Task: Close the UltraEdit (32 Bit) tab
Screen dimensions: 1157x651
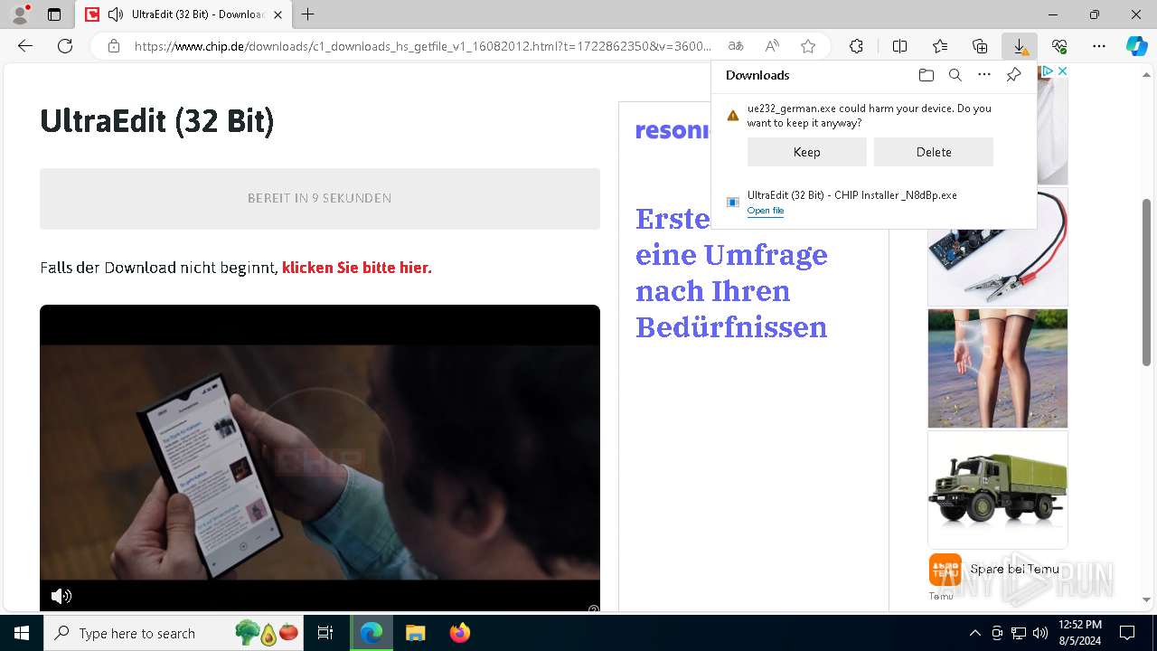Action: [x=277, y=14]
